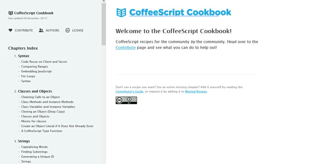Open the Strings chapter heading
The height and width of the screenshot is (164, 328).
click(24, 141)
